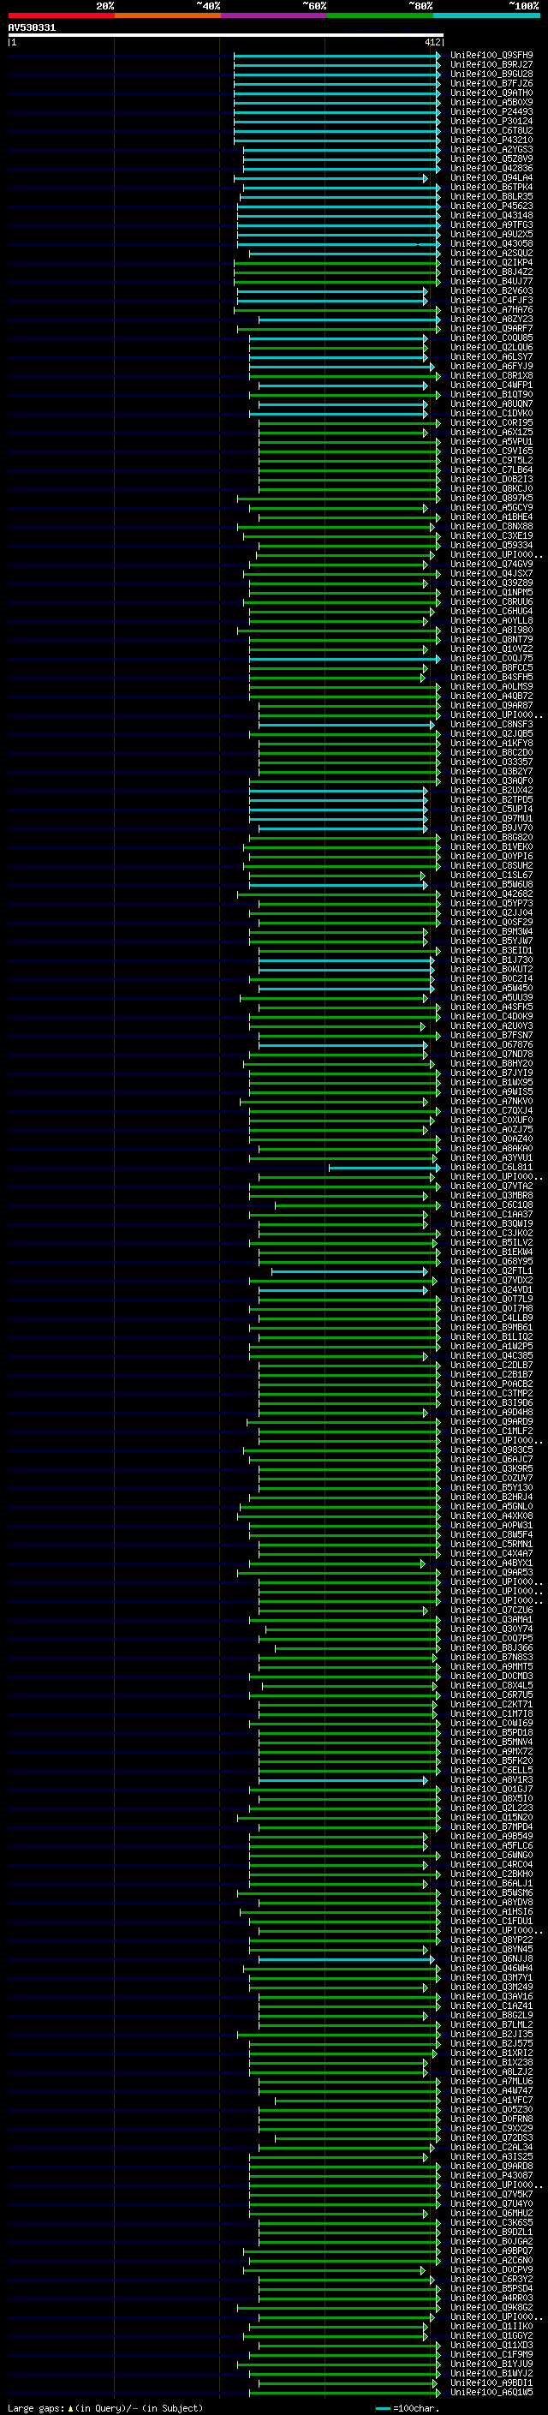Click the UniRef100_Q74GV9 label
Image resolution: width=548 pixels, height=2415 pixels.
(x=491, y=565)
